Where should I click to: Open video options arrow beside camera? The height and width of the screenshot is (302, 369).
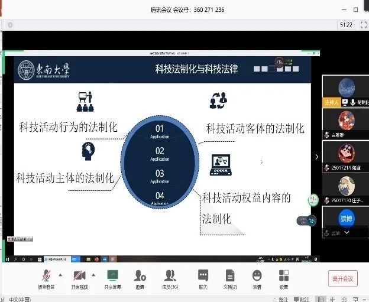(93, 275)
